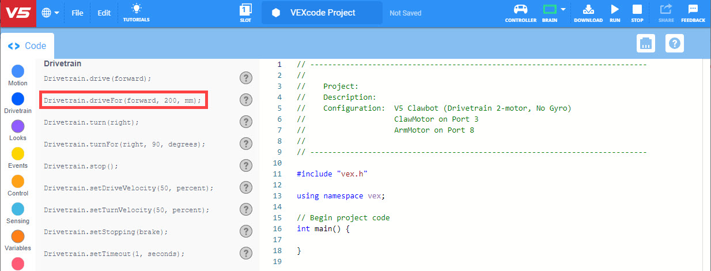Viewport: 711px width, 271px height.
Task: Select the Motion category blue circle
Action: 18,71
